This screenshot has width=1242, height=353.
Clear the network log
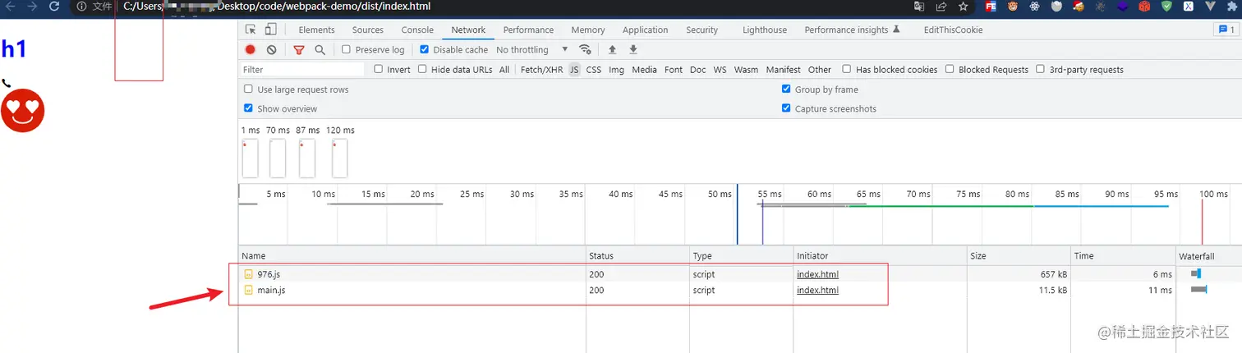click(271, 50)
